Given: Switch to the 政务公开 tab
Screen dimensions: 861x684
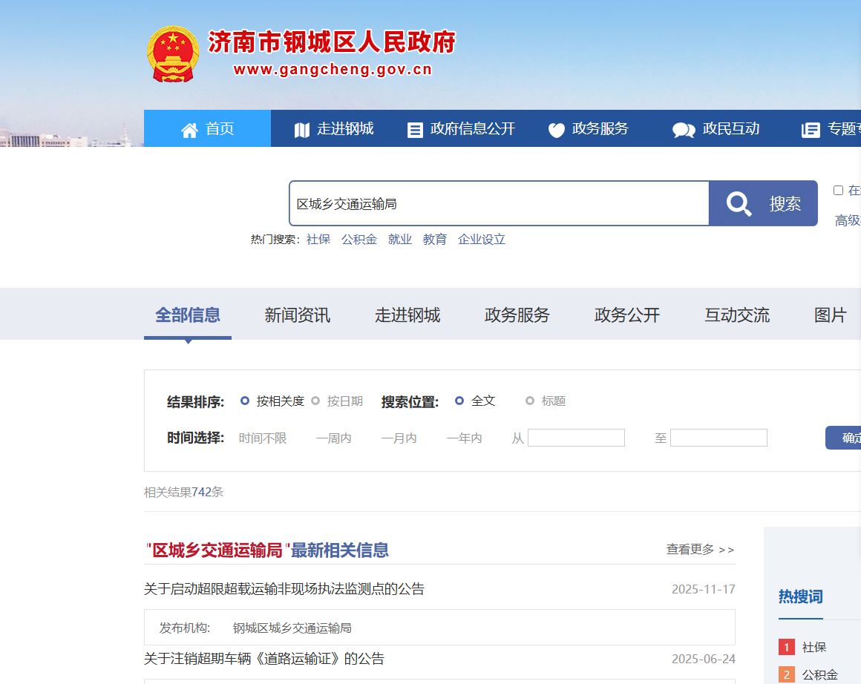Looking at the screenshot, I should point(626,315).
